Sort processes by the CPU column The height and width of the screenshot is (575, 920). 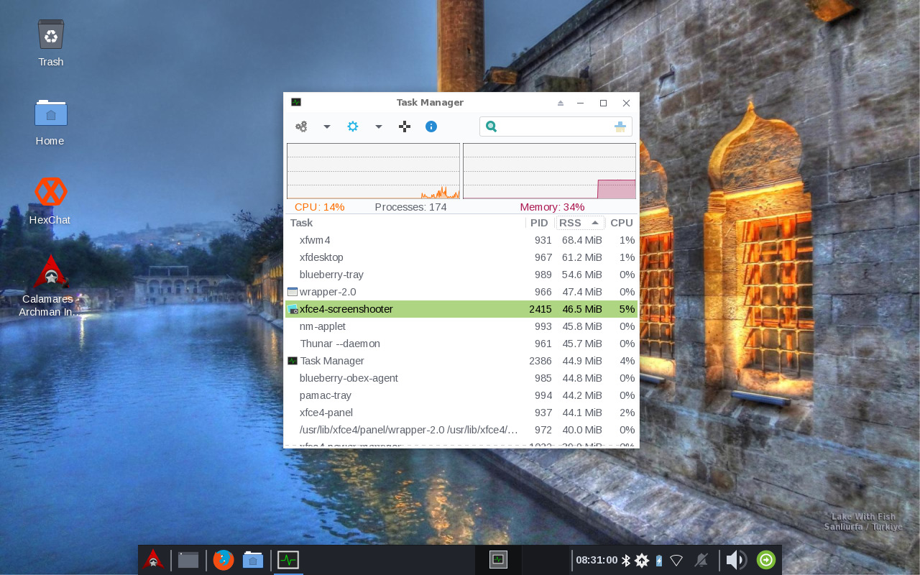pos(621,223)
